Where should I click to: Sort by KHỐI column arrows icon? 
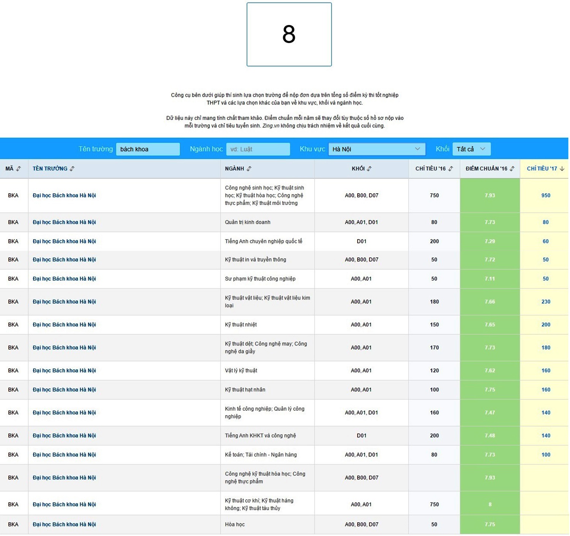tap(369, 169)
